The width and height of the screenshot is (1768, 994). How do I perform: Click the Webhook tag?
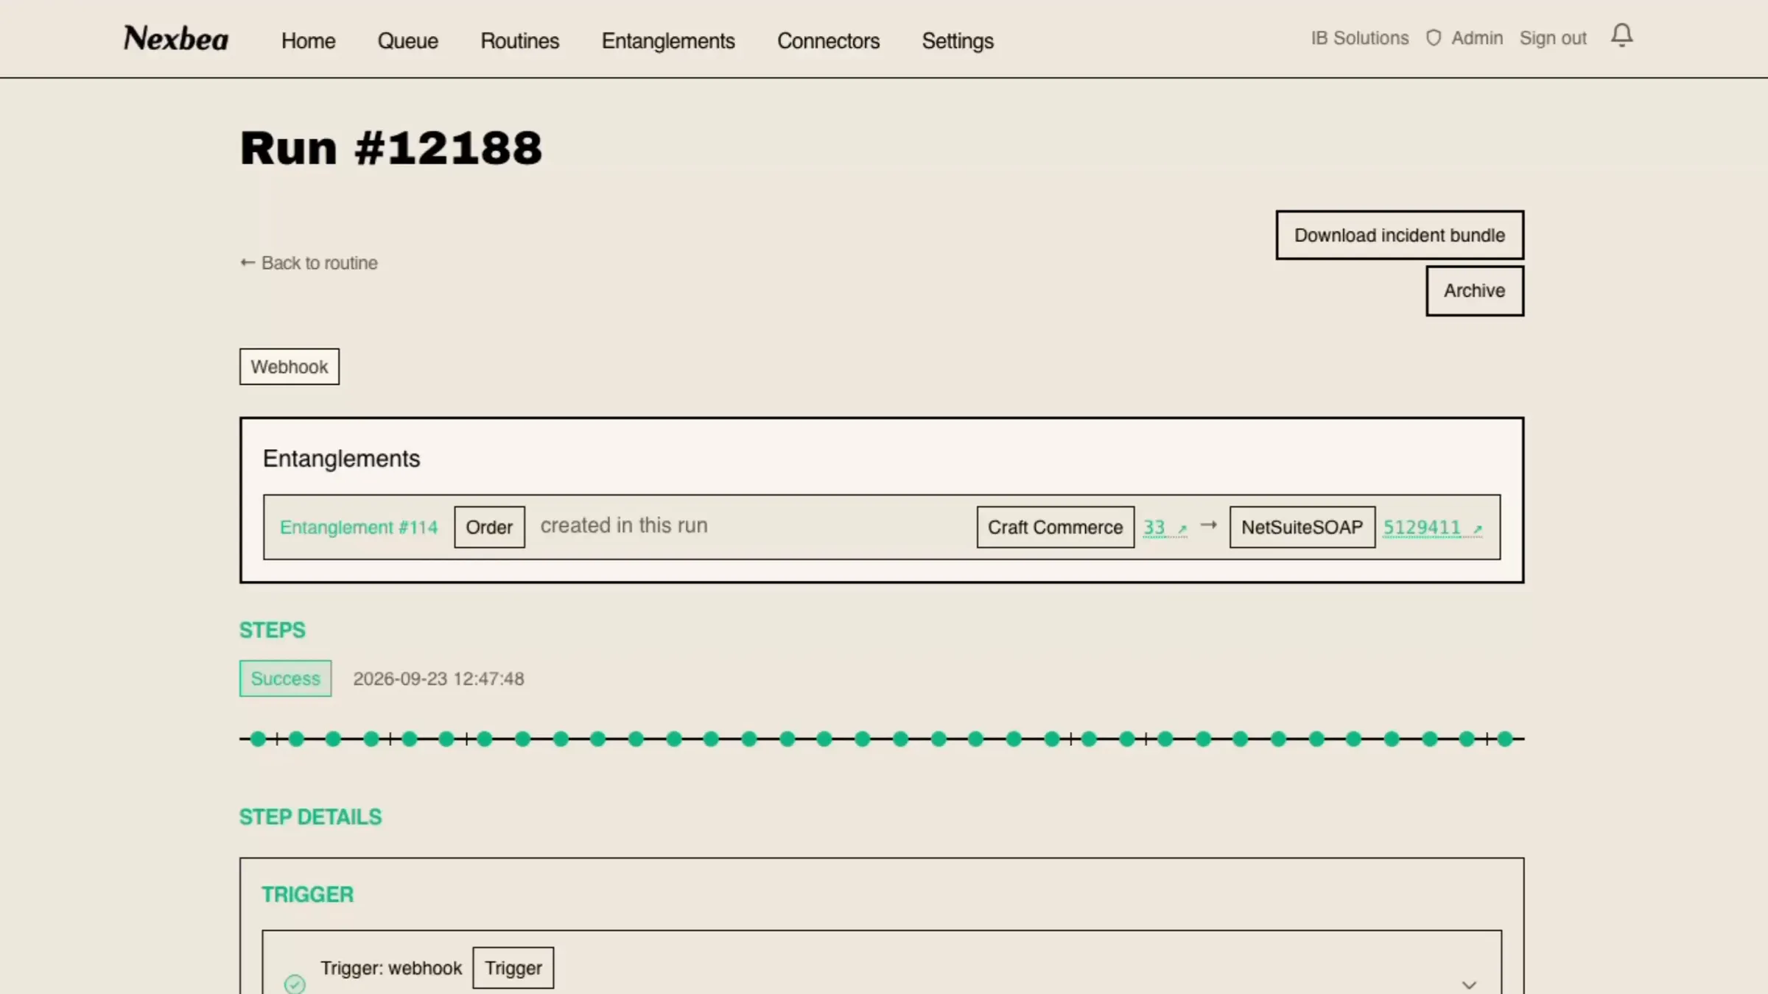tap(289, 367)
